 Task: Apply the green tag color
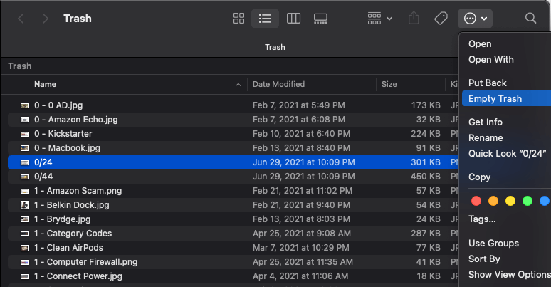(528, 201)
